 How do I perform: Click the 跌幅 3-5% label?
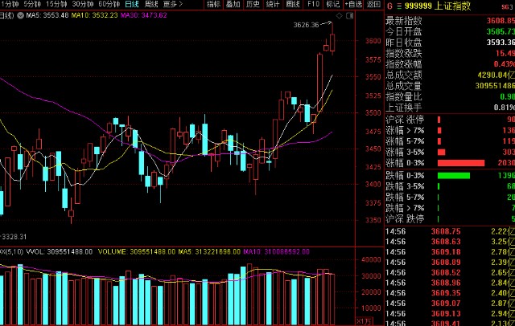[405, 186]
